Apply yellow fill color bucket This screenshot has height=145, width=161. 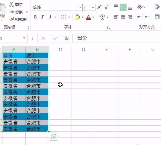click(x=77, y=17)
